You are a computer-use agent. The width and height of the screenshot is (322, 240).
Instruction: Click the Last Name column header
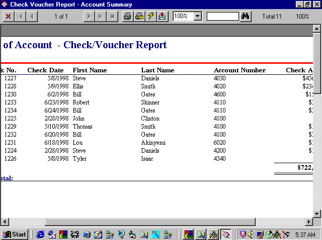pyautogui.click(x=157, y=70)
